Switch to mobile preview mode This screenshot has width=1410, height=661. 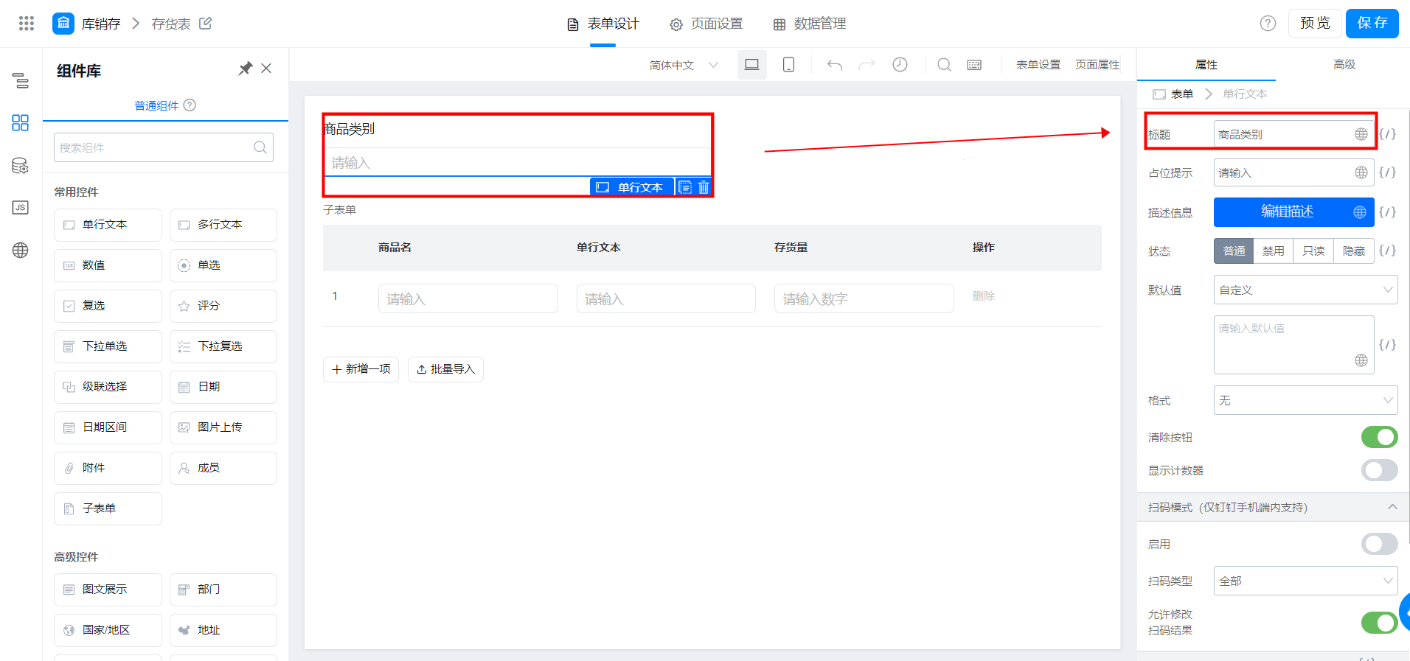point(788,65)
